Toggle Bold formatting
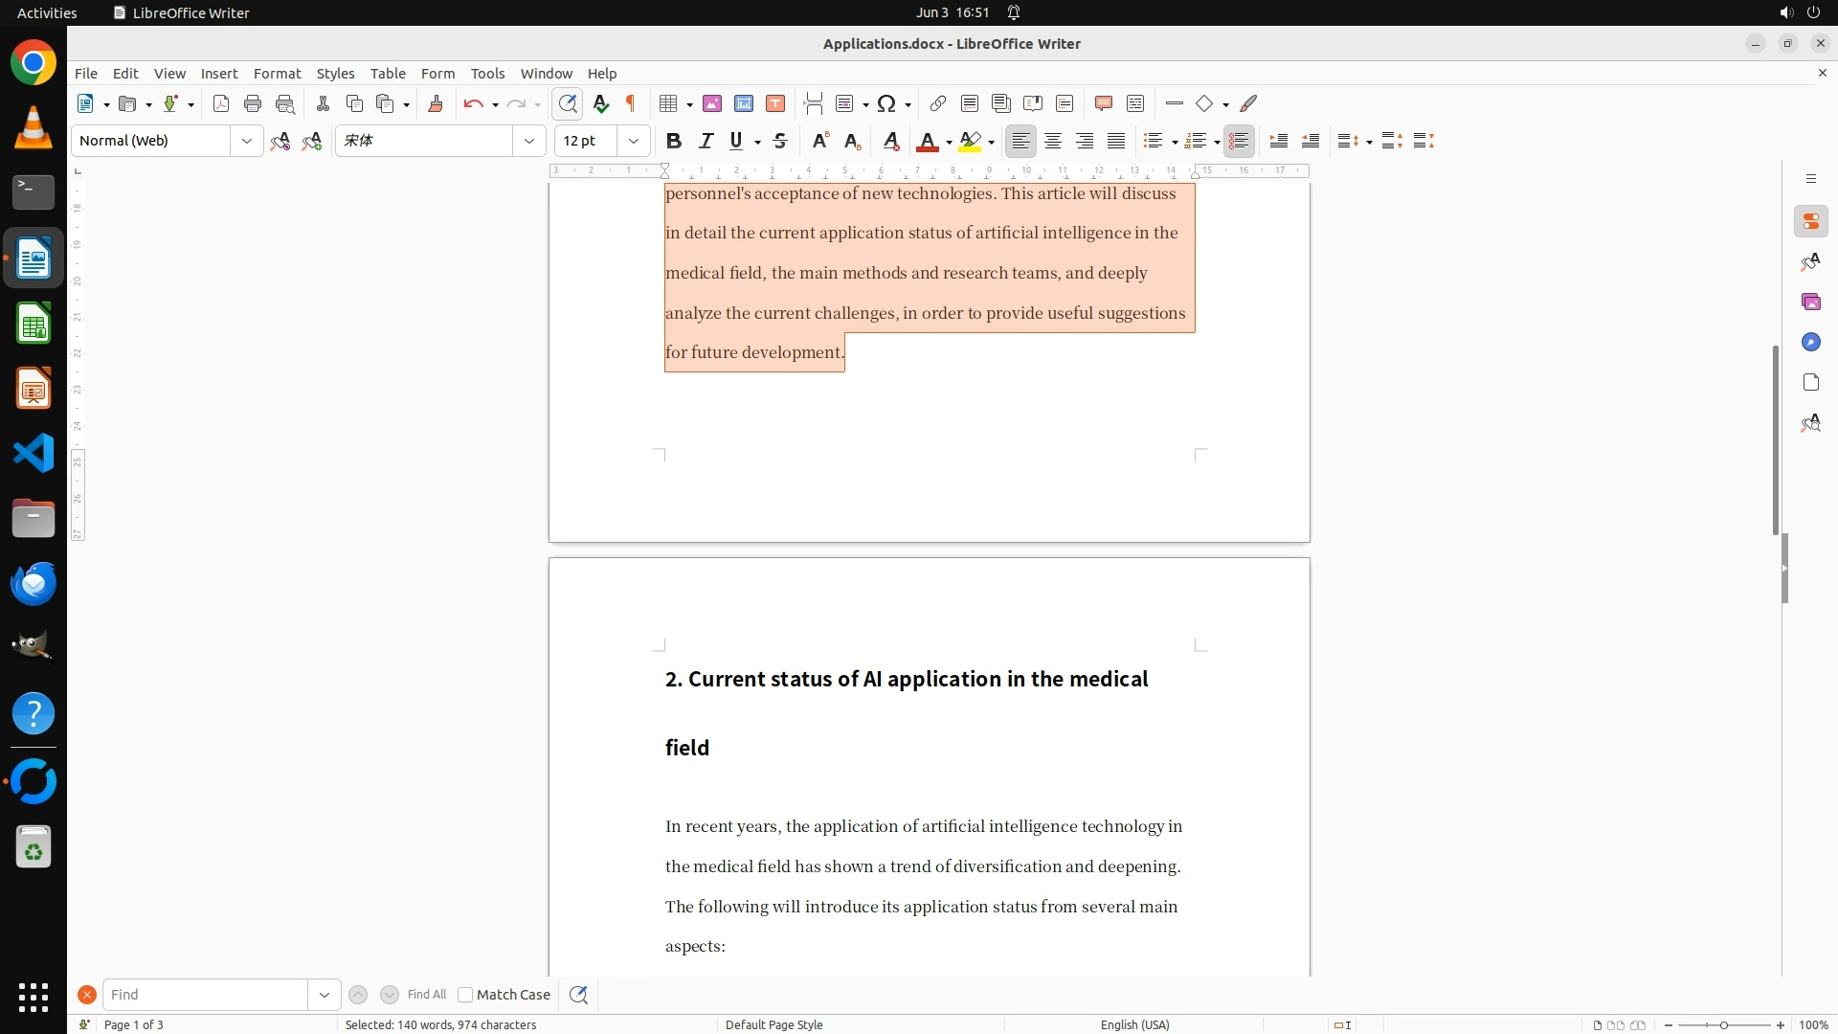 coord(674,141)
